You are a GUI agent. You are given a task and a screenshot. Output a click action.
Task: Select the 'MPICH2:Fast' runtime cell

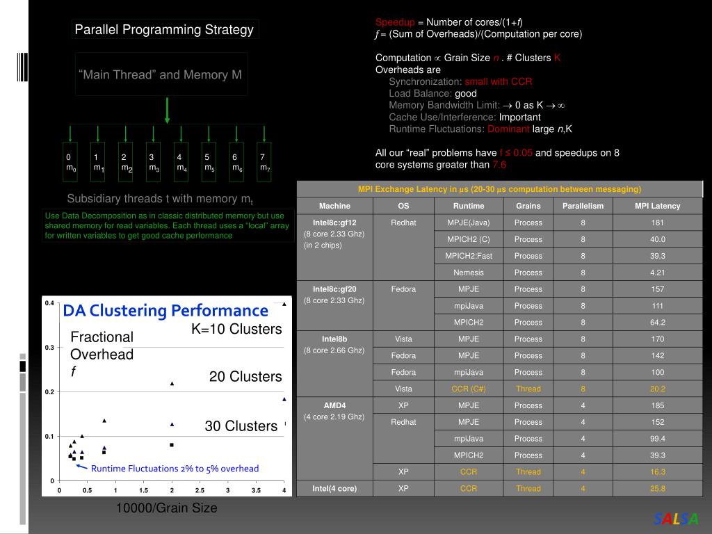tap(469, 256)
